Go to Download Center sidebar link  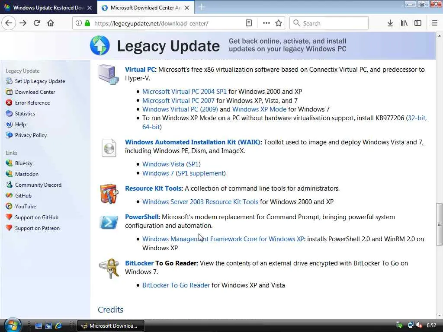click(35, 92)
